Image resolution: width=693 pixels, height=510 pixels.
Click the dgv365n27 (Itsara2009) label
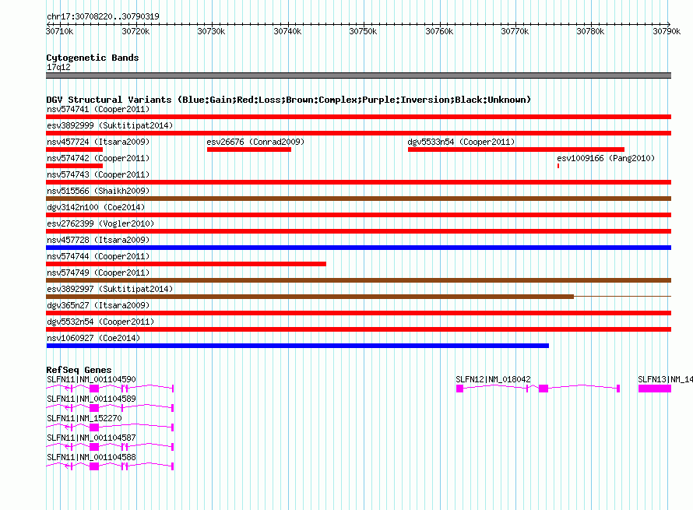(98, 305)
